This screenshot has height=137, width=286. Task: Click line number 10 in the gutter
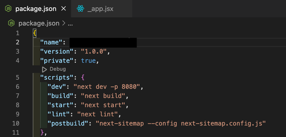click(16, 123)
